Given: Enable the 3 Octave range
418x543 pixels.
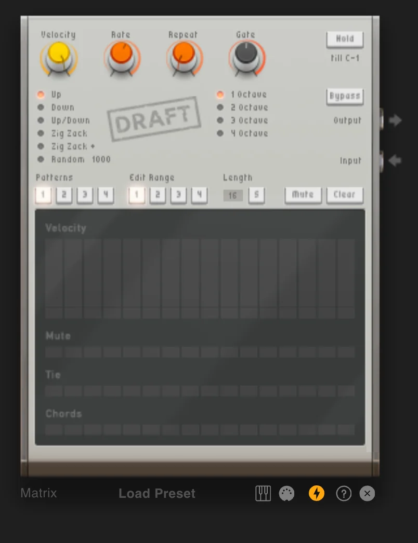Looking at the screenshot, I should [220, 120].
